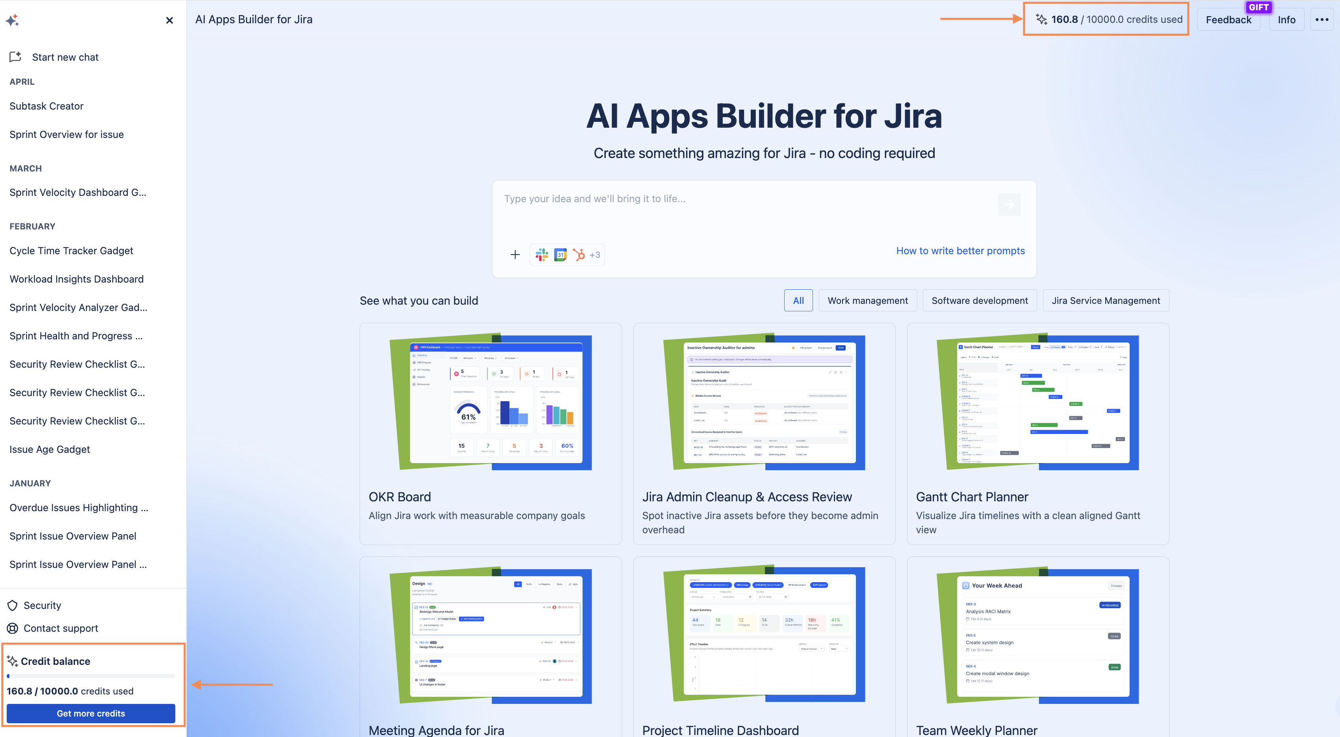Select the Work management filter tab
The image size is (1340, 737).
tap(868, 300)
